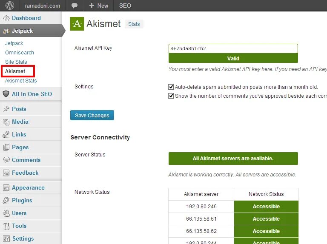327x244 pixels.
Task: Click the Media icon in sidebar
Action: point(6,122)
